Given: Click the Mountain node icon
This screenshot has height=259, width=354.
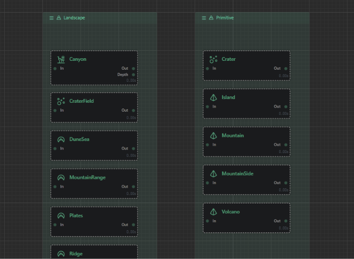Looking at the screenshot, I should pyautogui.click(x=213, y=136).
